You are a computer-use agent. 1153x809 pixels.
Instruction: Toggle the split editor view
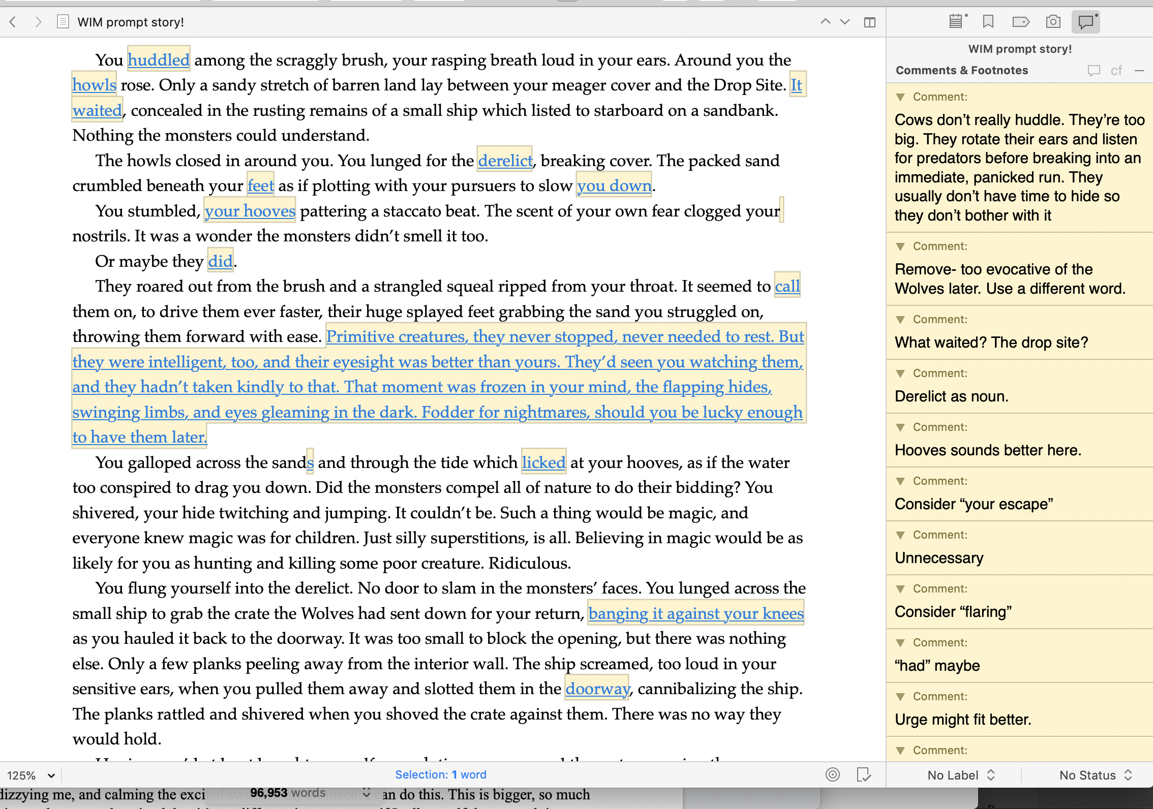(x=870, y=22)
